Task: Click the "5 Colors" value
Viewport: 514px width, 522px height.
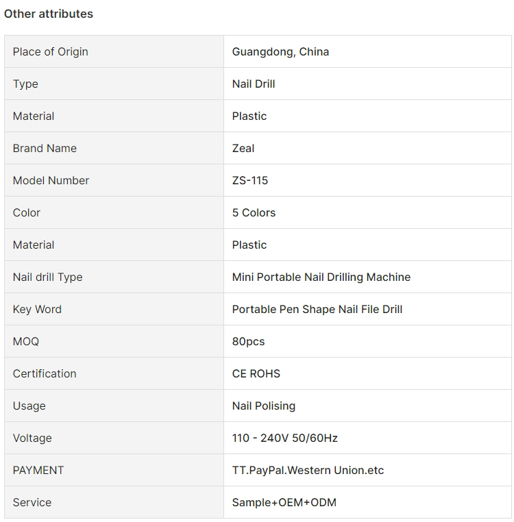Action: coord(254,213)
